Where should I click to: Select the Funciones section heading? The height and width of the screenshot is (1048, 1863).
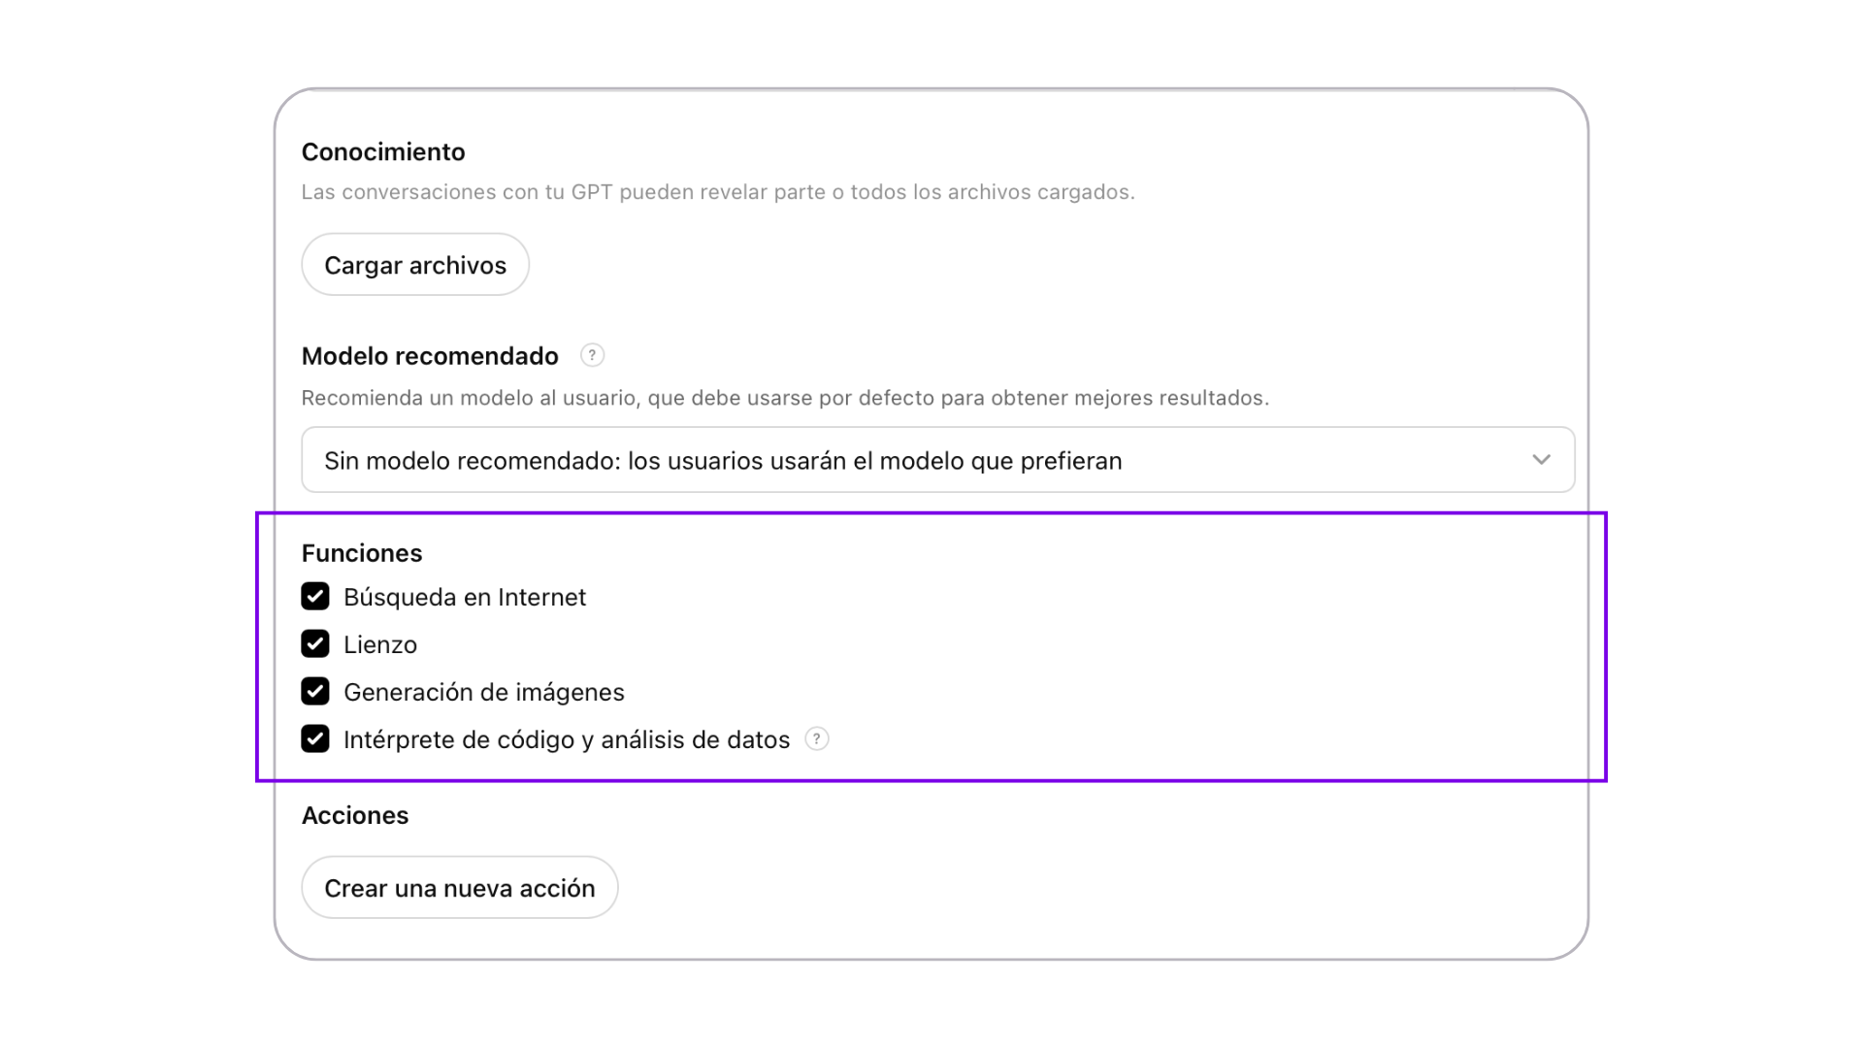pyautogui.click(x=362, y=553)
